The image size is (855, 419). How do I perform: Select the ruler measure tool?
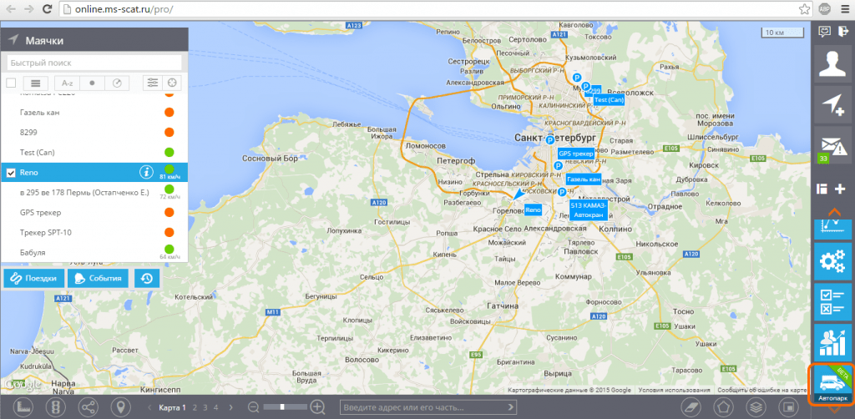click(x=23, y=406)
